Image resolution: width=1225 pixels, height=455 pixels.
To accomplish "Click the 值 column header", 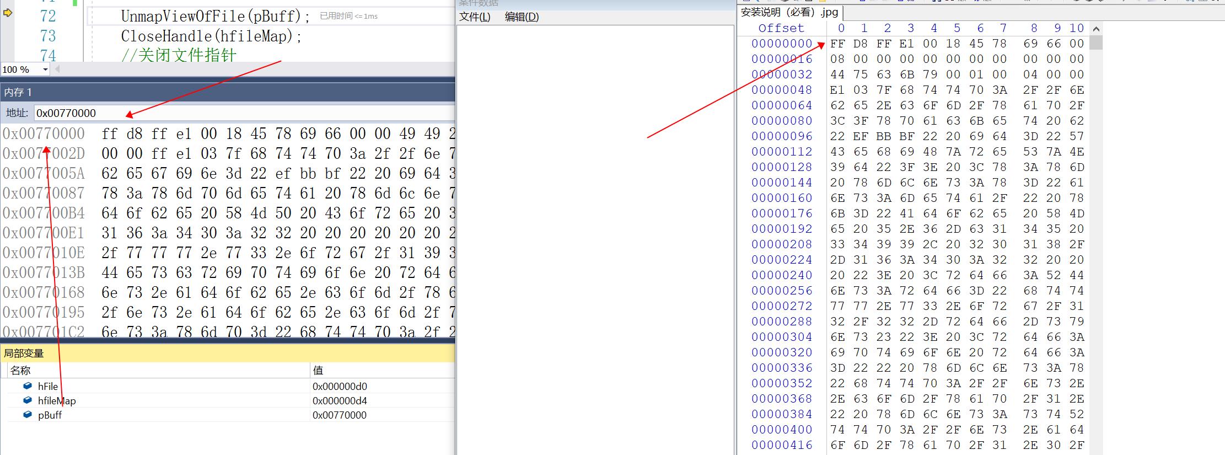I will pos(318,370).
